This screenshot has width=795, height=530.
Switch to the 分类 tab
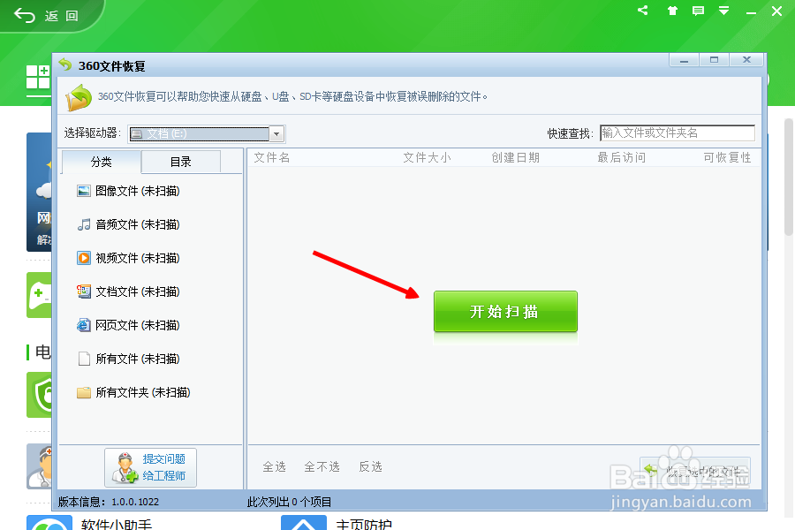pyautogui.click(x=101, y=162)
